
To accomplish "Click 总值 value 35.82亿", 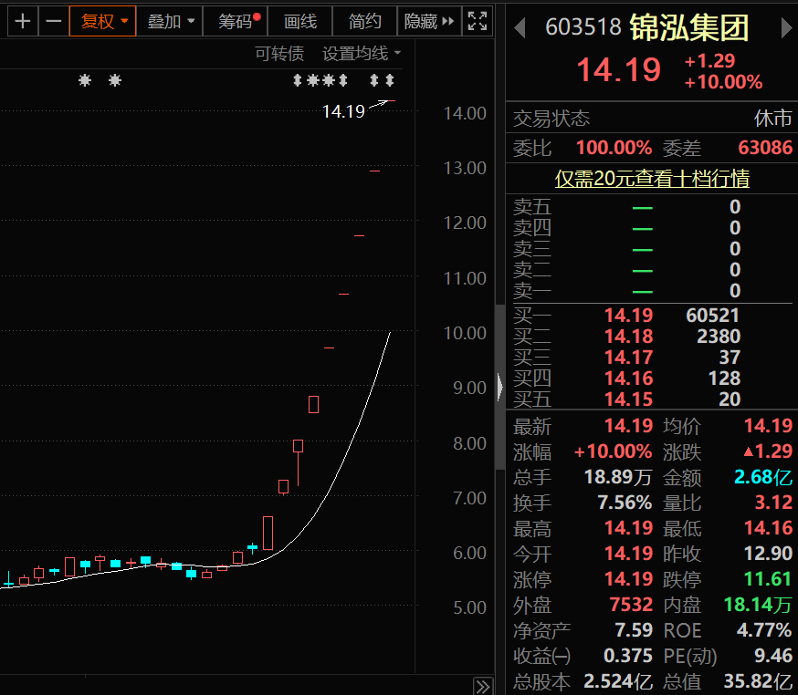I will (x=758, y=682).
